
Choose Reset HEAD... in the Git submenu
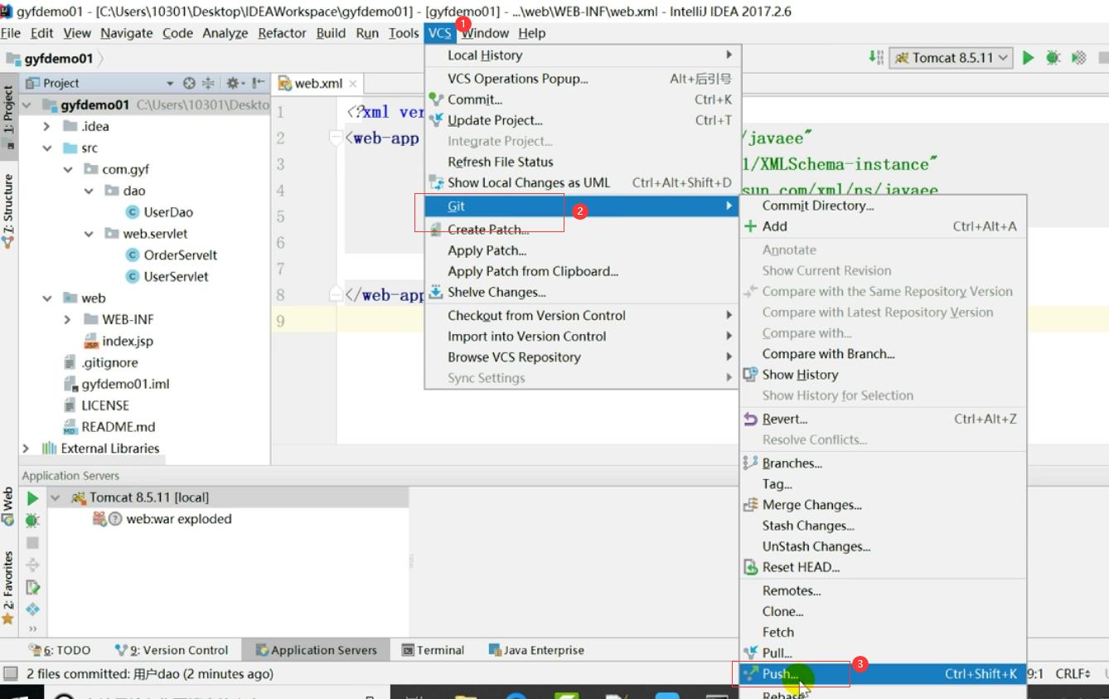pos(883,567)
